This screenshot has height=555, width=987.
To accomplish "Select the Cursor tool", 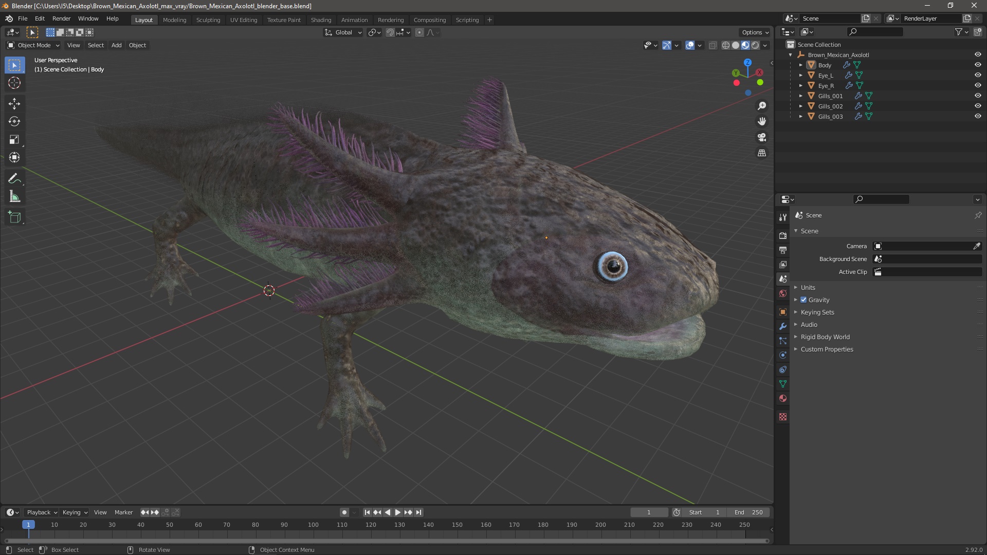I will [x=14, y=83].
